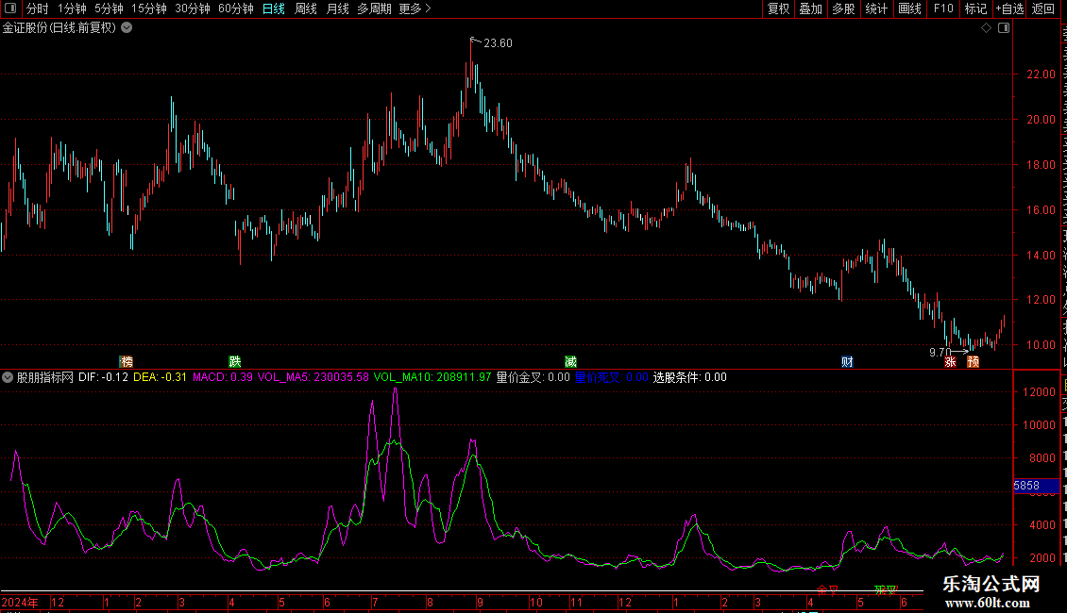Image resolution: width=1067 pixels, height=613 pixels.
Task: Add stock via +自选 button
Action: (1009, 8)
